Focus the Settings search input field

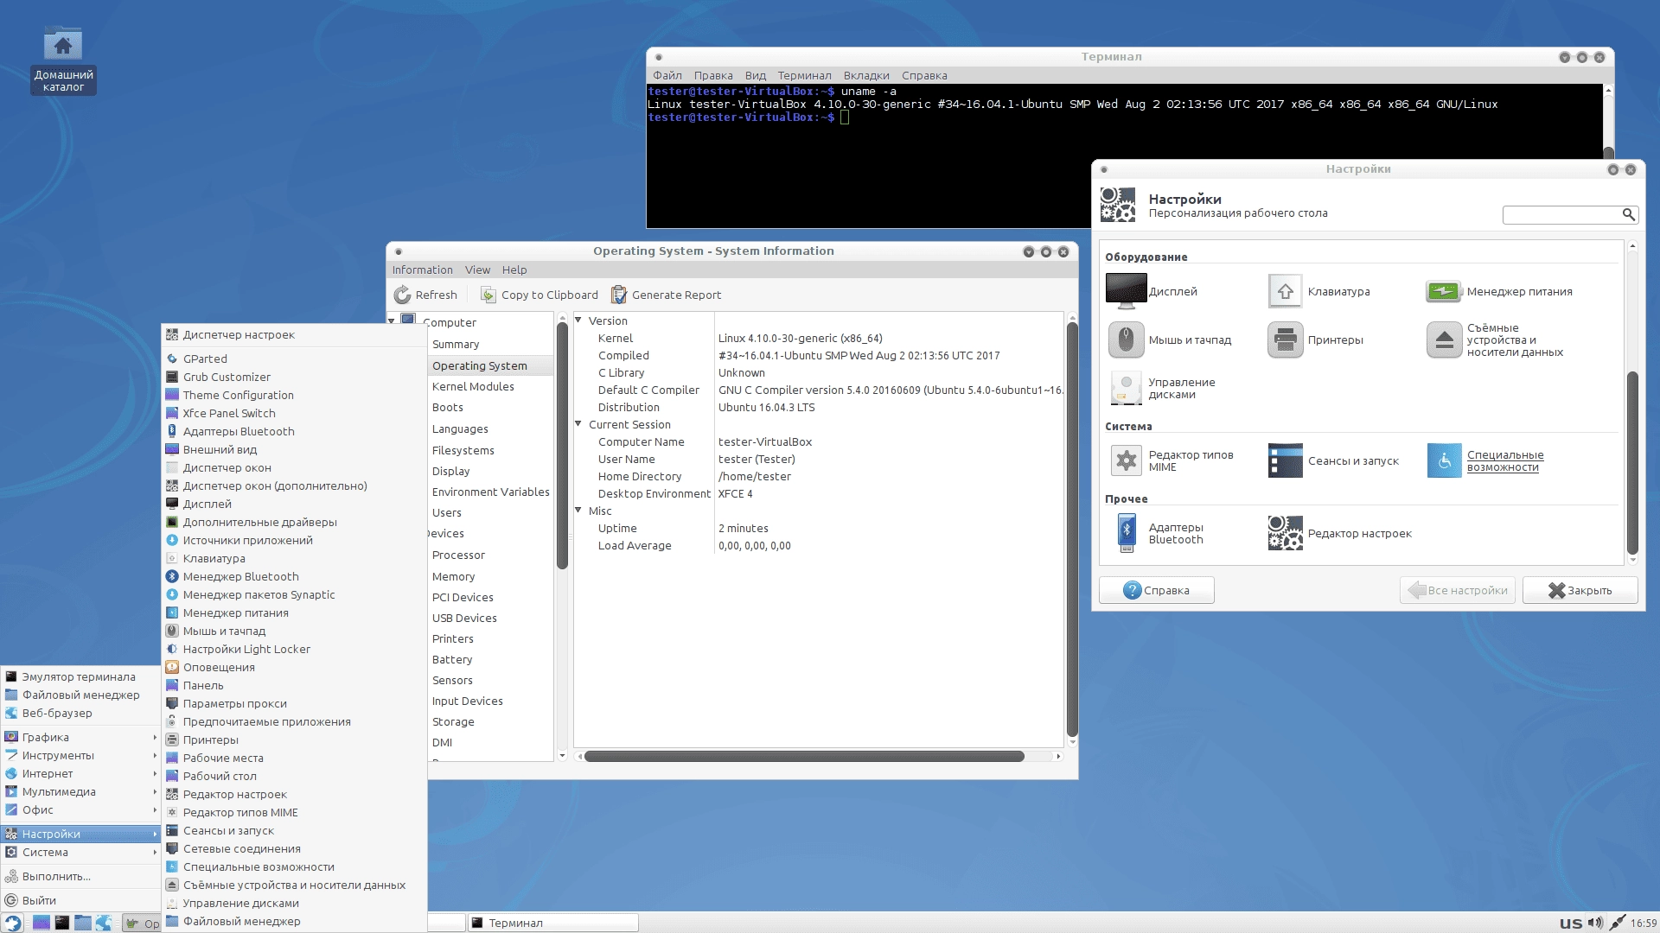(1561, 214)
